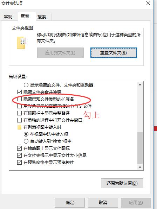Enable 用彩色显示加密或压缩的 NTFS 文件
Viewport: 157px width, 209px height.
[19, 106]
